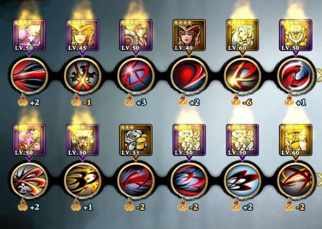Open the LV.40 red-eyed lady hero portrait
This screenshot has width=322, height=229.
click(189, 35)
